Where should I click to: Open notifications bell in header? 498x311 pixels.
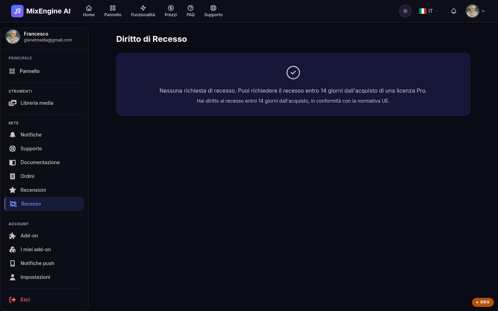454,11
